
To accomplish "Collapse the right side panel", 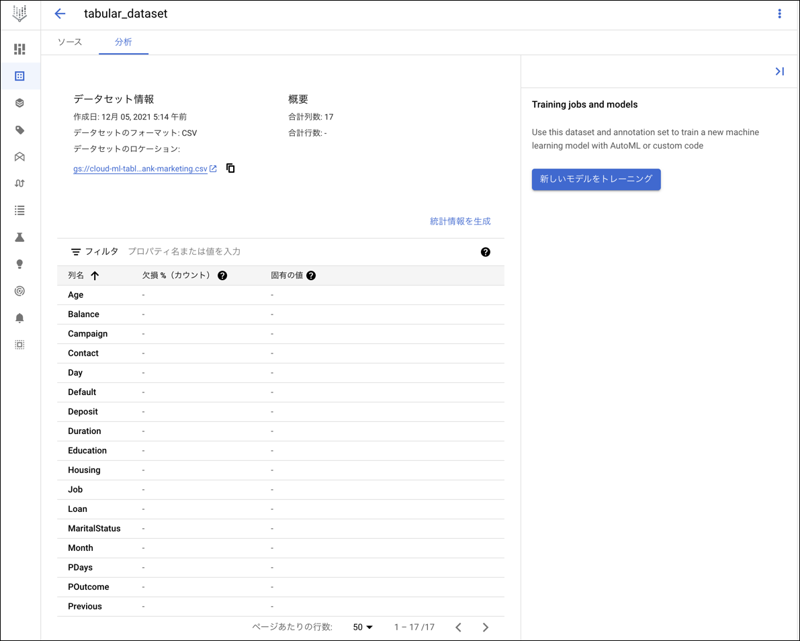I will 780,71.
